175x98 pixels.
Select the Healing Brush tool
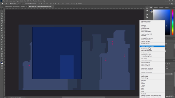point(2,26)
